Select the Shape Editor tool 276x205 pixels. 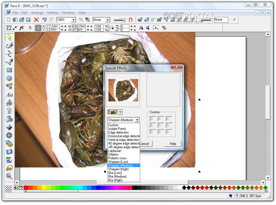pyautogui.click(x=9, y=54)
